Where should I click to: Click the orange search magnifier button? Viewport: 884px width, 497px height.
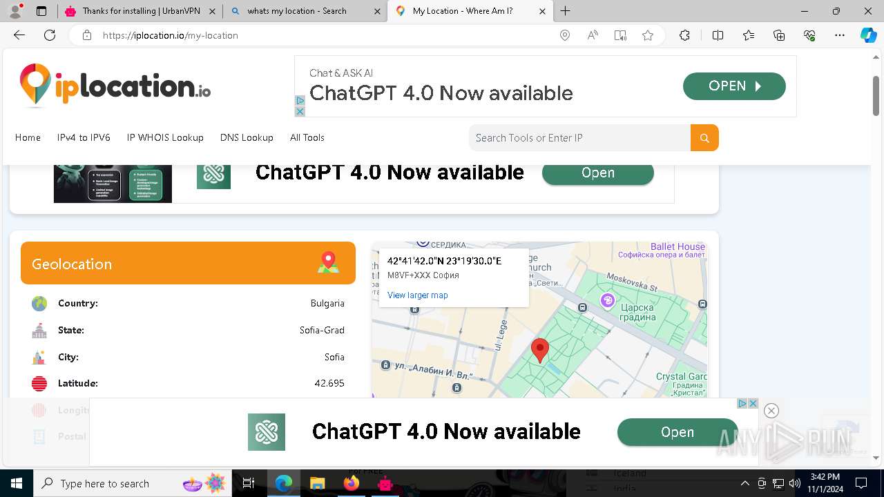point(704,137)
